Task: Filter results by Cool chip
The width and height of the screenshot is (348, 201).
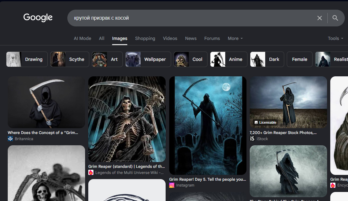Action: tap(190, 59)
